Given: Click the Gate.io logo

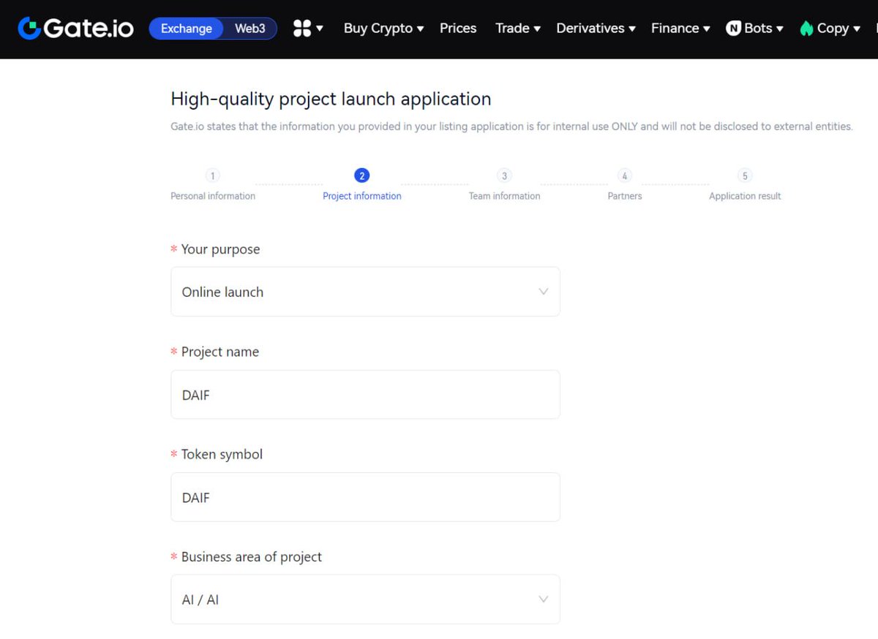Looking at the screenshot, I should 76,29.
